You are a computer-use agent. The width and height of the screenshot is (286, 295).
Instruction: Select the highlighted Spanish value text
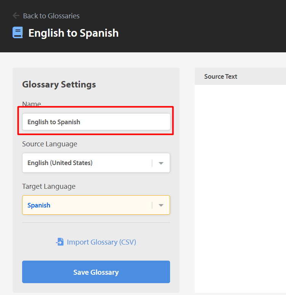click(39, 205)
